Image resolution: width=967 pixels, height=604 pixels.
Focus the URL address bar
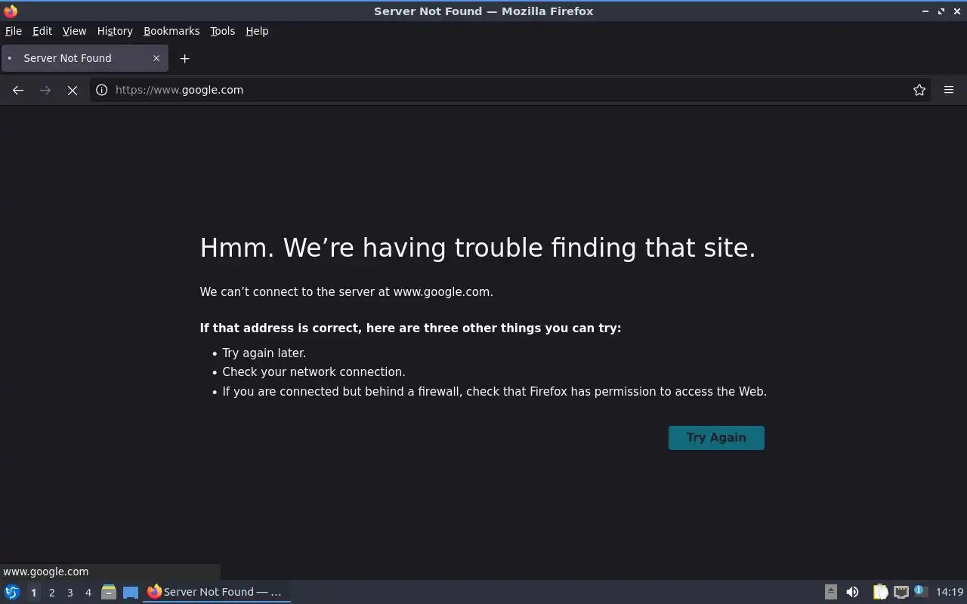(510, 90)
